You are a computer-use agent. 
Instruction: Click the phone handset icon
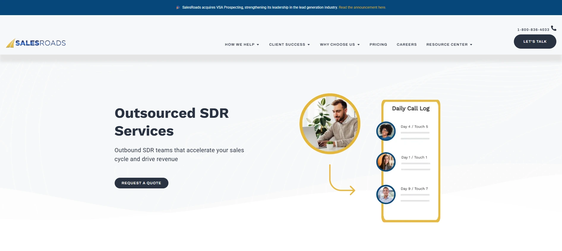click(554, 28)
